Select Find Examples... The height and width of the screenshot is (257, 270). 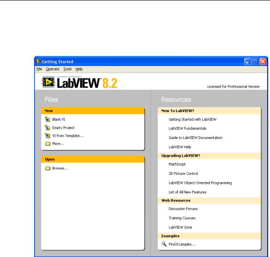pyautogui.click(x=182, y=244)
